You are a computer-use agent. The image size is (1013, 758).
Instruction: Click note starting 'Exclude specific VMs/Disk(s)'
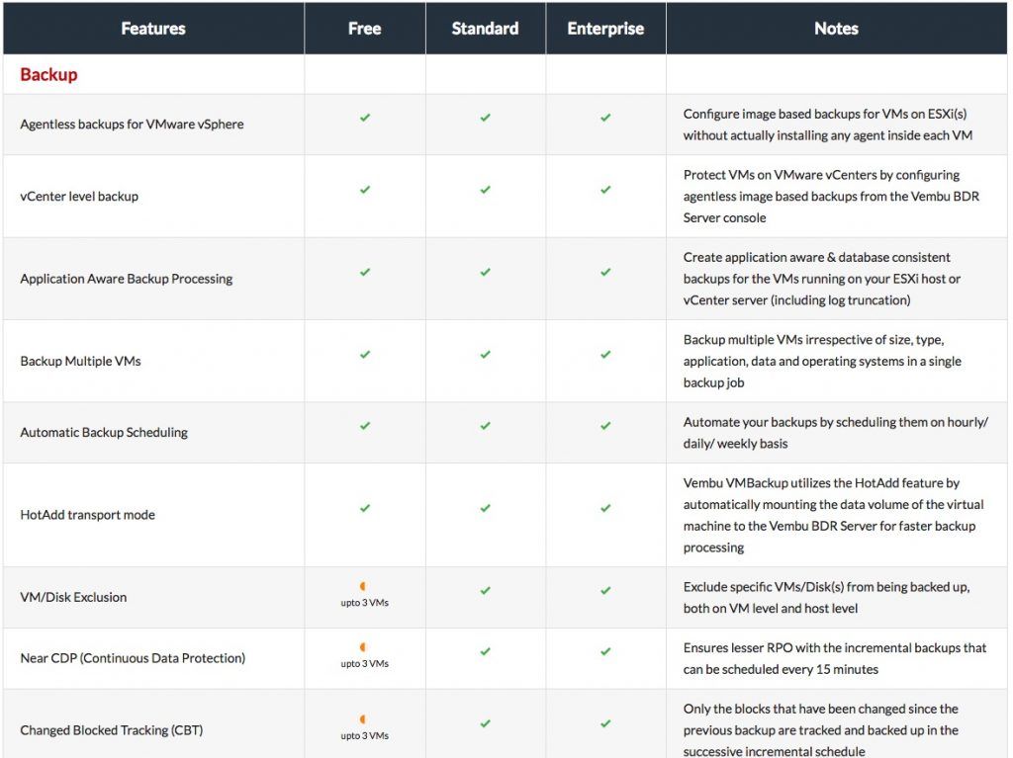(x=826, y=597)
